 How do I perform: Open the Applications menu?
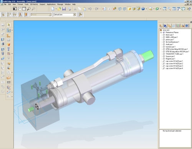51,4
